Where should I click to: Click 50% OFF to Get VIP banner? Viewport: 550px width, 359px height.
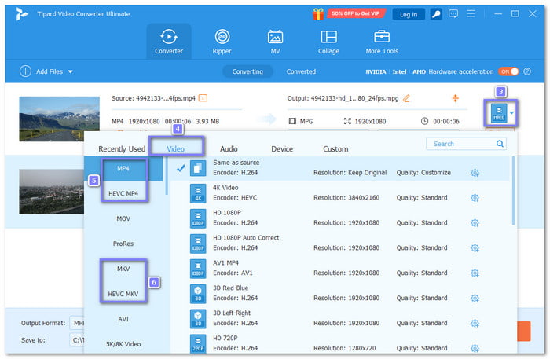point(356,13)
